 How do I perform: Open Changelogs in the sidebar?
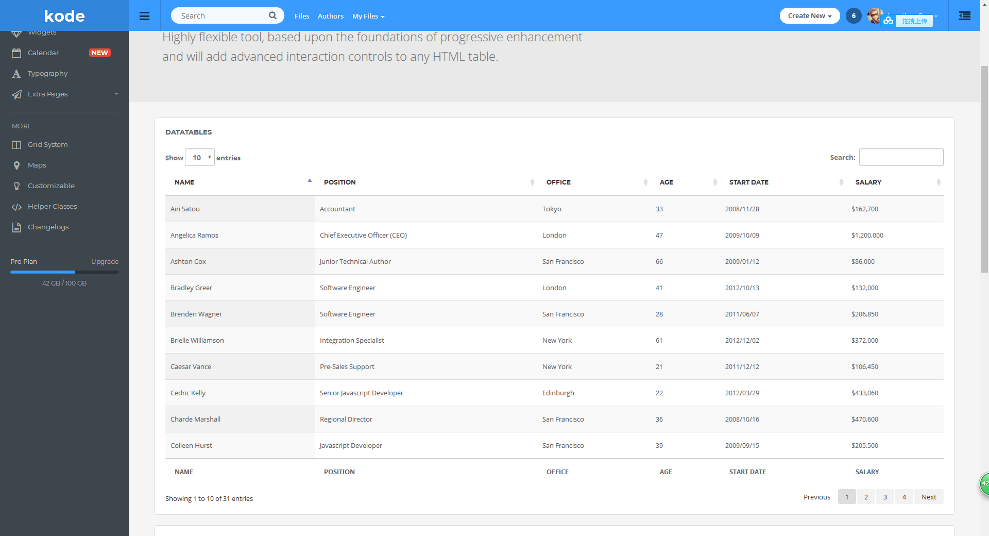coord(48,227)
